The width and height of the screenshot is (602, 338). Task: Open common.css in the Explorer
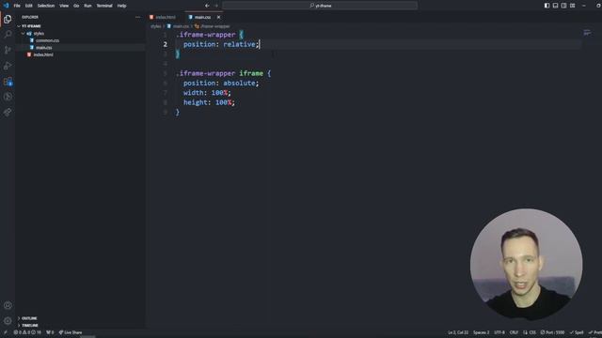(x=47, y=40)
